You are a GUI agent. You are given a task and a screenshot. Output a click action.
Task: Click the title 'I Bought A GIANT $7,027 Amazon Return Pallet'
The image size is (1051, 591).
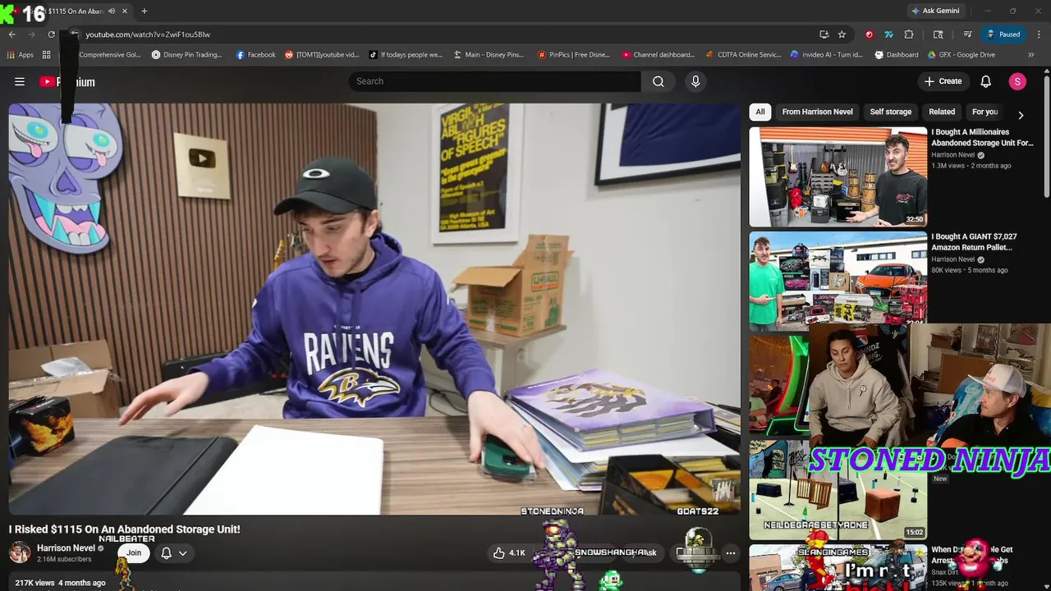[974, 241]
